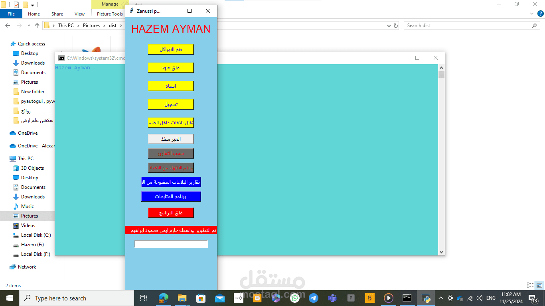Open the Share ribbon tab
545x306 pixels.
click(57, 14)
